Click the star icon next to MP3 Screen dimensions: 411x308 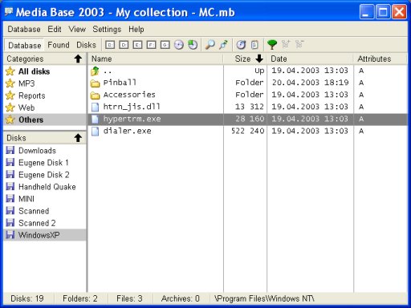coord(10,83)
